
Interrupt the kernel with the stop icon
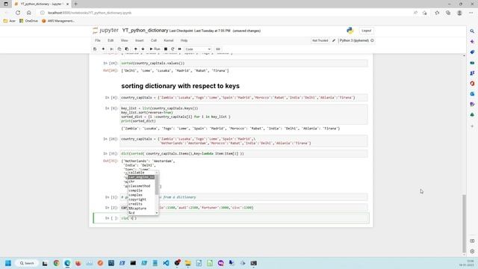166,49
